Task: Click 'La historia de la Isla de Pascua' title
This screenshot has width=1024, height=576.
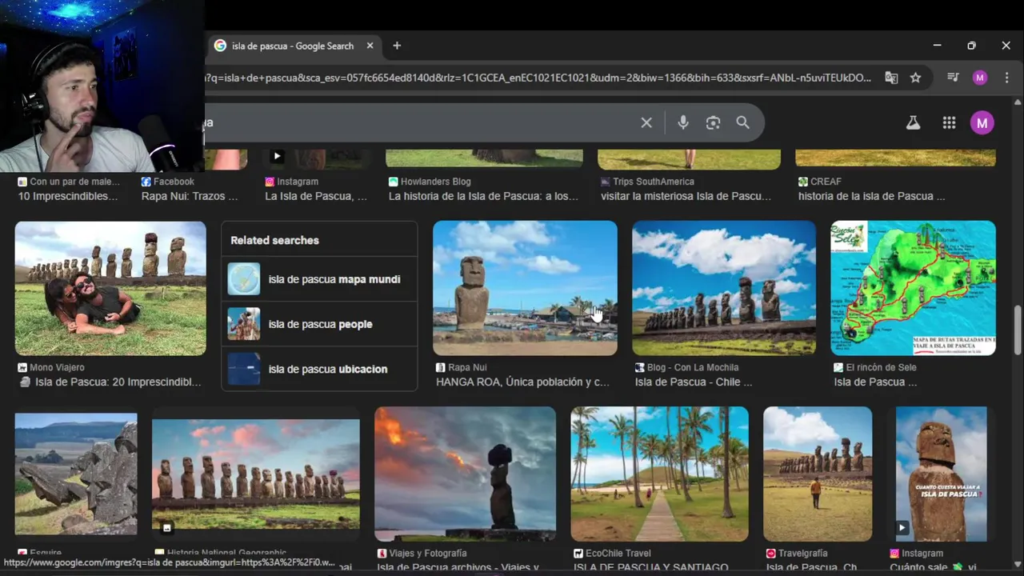Action: click(483, 196)
